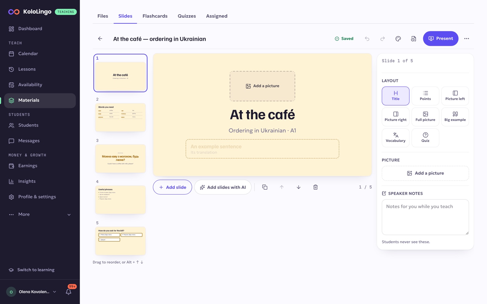Click the Present button
The height and width of the screenshot is (304, 487).
(440, 39)
